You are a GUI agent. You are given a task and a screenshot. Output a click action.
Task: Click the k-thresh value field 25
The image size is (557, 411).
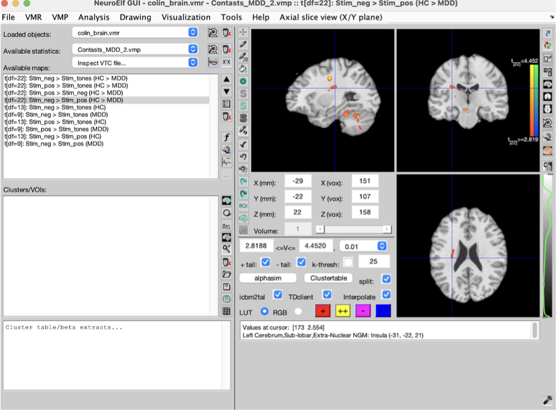(374, 261)
